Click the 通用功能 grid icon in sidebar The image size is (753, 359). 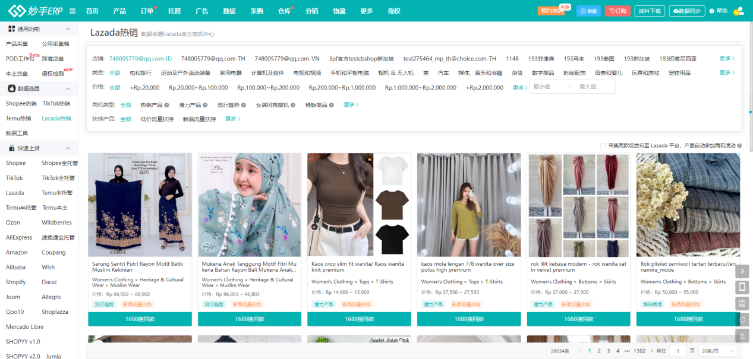tap(11, 29)
